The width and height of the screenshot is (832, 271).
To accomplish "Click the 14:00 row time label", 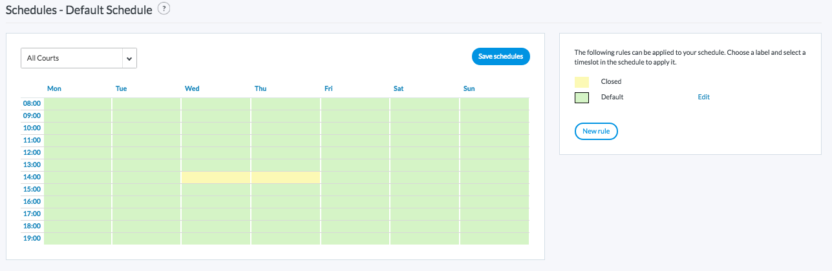I will (x=32, y=177).
